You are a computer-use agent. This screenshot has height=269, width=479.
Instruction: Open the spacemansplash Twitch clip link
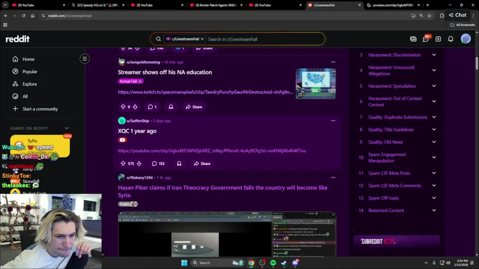click(205, 92)
